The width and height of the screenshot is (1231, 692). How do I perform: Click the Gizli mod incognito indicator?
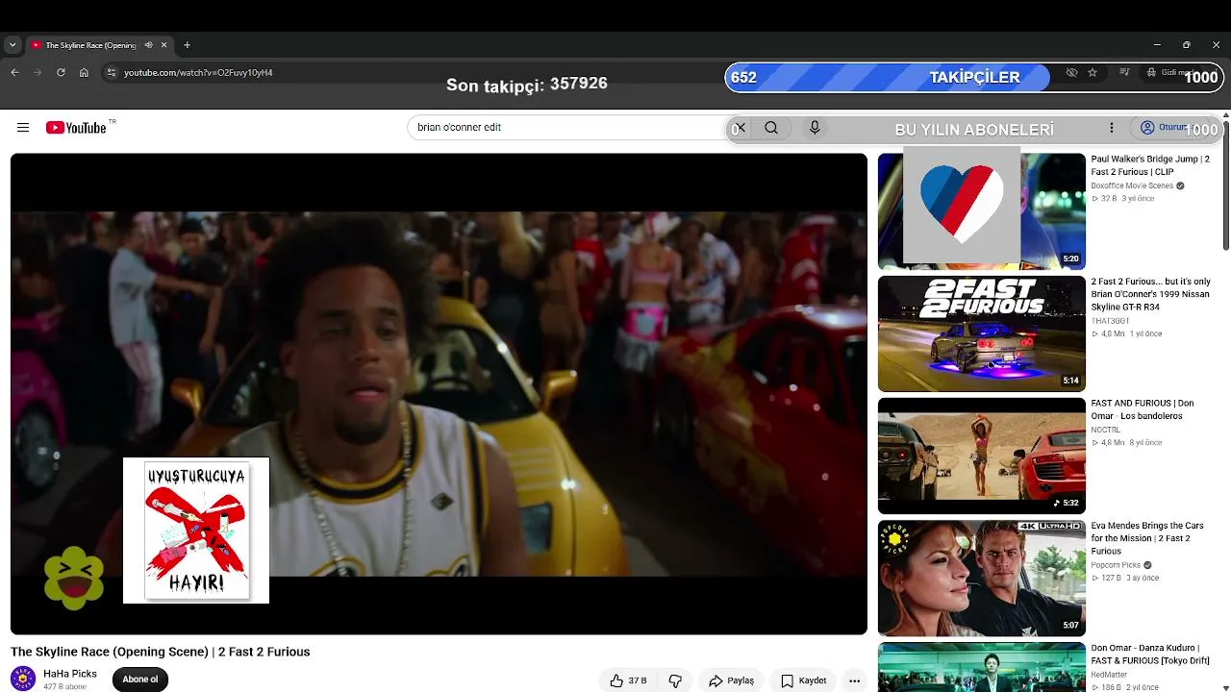(1169, 72)
